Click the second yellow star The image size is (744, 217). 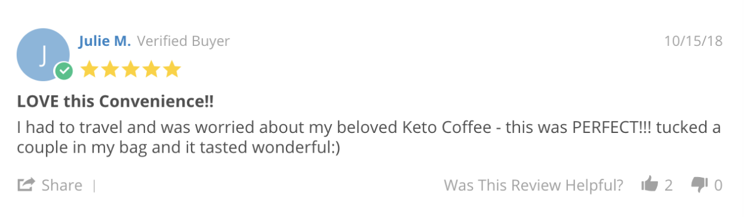(x=110, y=69)
